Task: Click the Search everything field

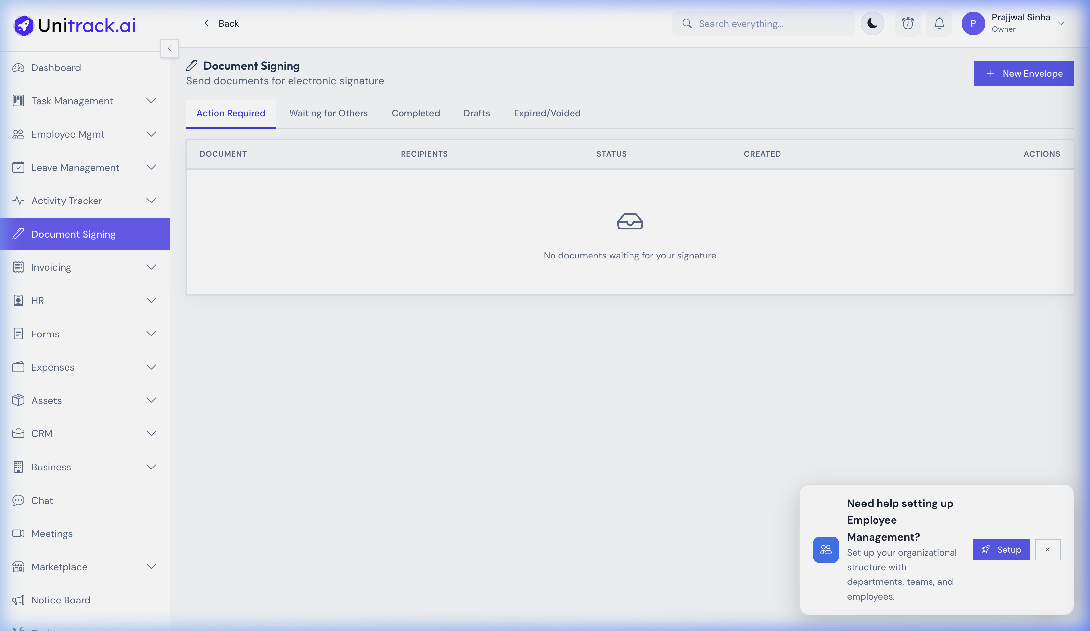Action: pos(763,23)
